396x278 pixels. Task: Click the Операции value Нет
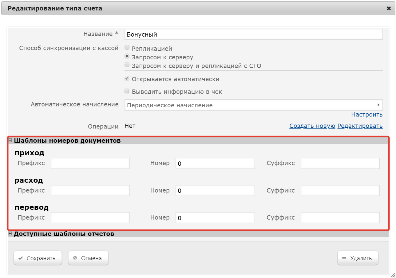(130, 126)
